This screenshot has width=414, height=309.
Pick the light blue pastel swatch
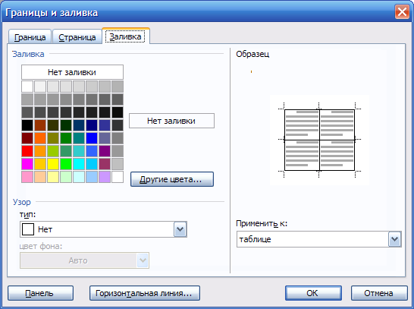[x=92, y=177]
